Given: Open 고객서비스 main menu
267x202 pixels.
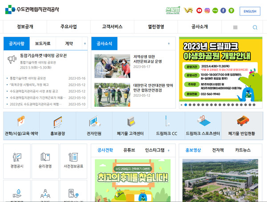Looking at the screenshot, I should click(x=112, y=27).
